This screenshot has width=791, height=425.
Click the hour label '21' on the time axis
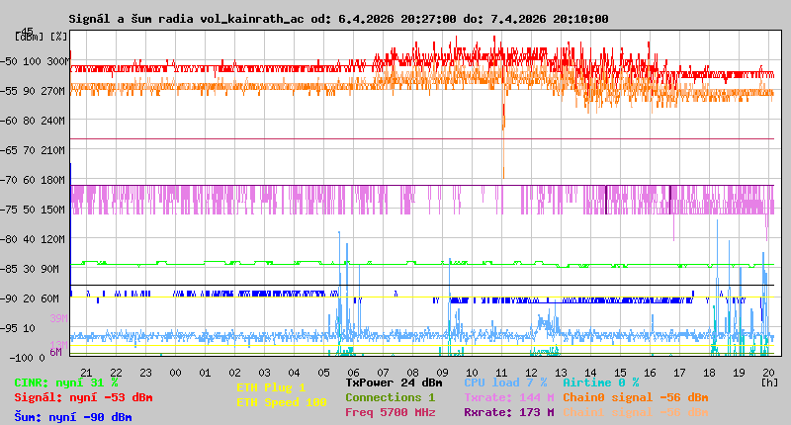86,373
